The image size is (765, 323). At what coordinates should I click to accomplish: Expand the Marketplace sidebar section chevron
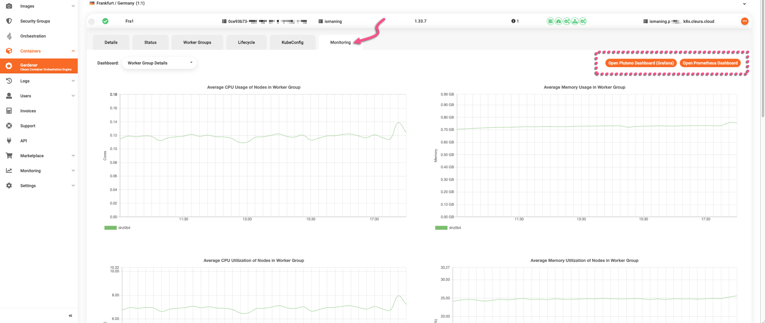tap(73, 156)
